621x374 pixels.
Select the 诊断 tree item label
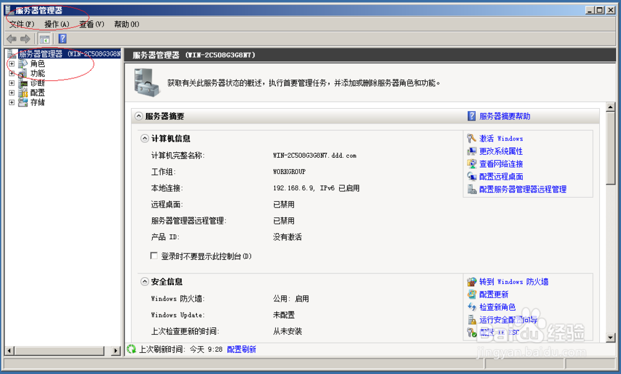click(38, 83)
